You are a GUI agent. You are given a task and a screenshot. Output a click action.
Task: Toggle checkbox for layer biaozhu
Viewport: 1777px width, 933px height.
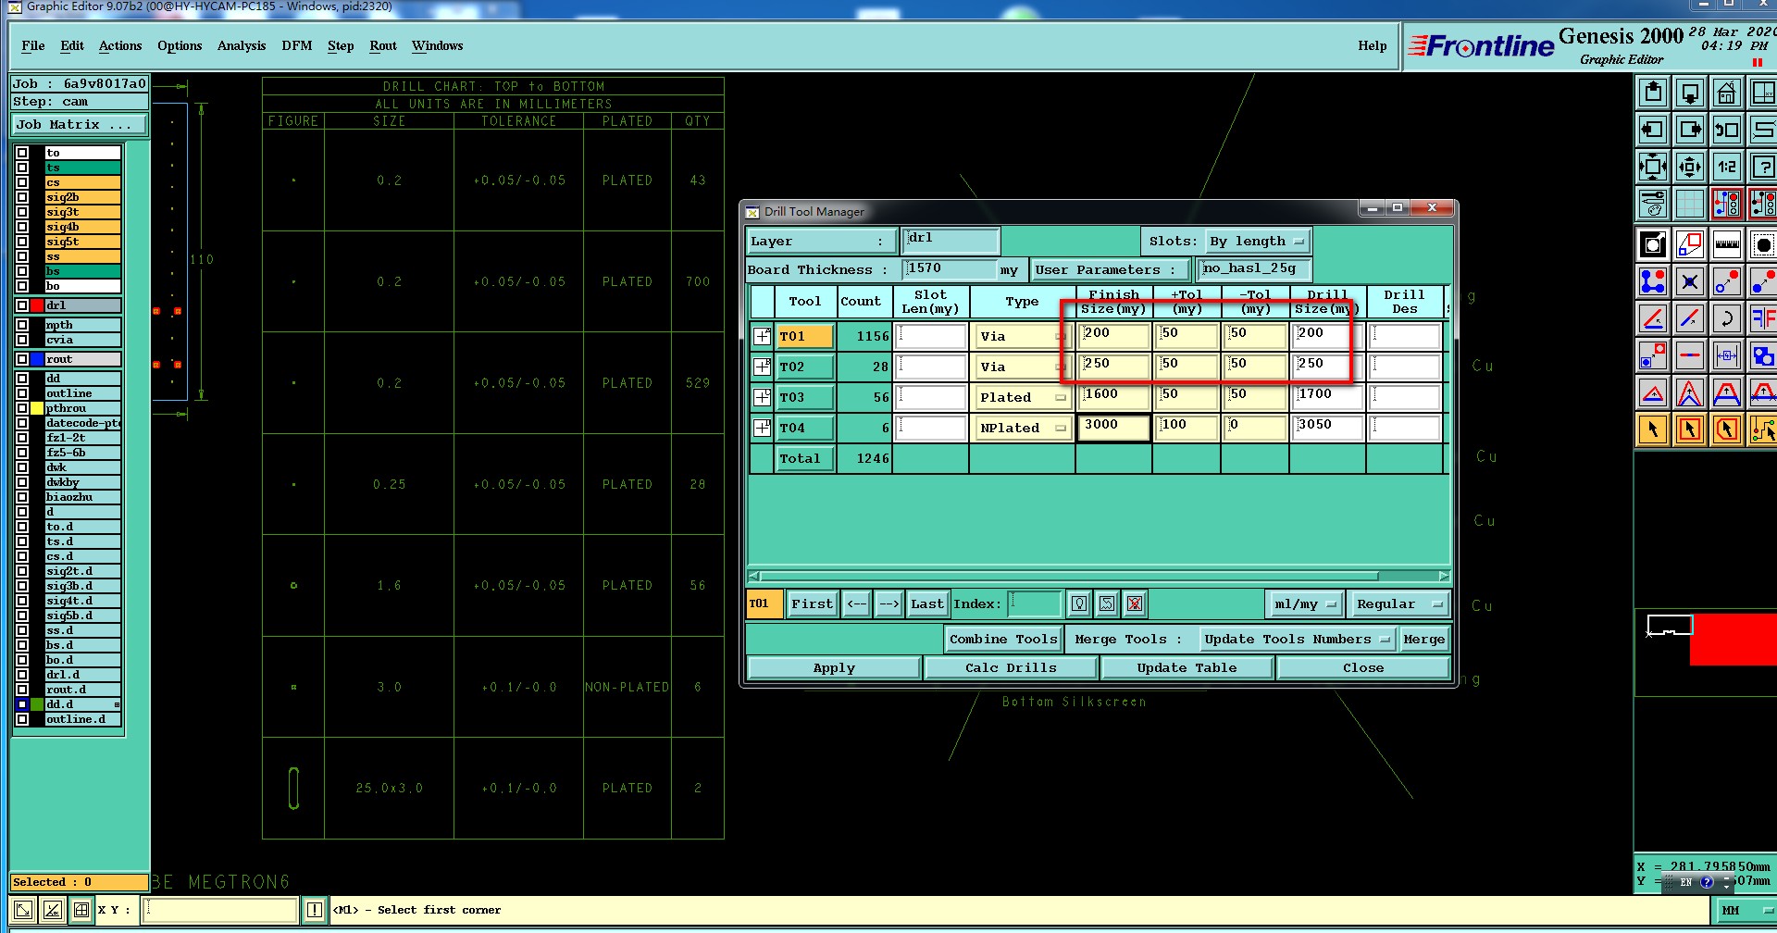tap(22, 497)
